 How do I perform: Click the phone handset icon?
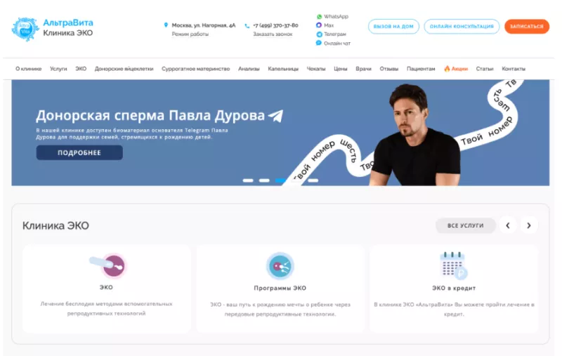[x=247, y=26]
